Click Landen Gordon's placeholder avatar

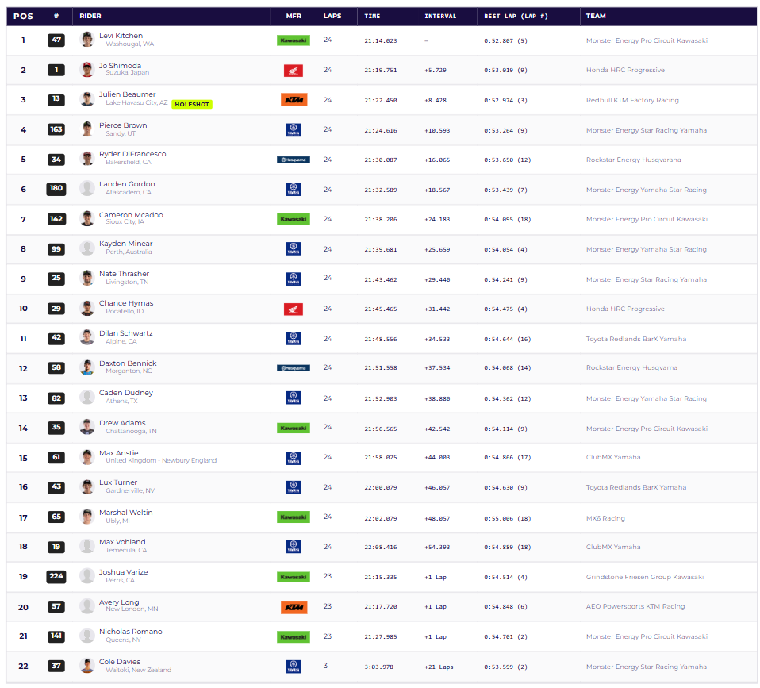tap(87, 188)
